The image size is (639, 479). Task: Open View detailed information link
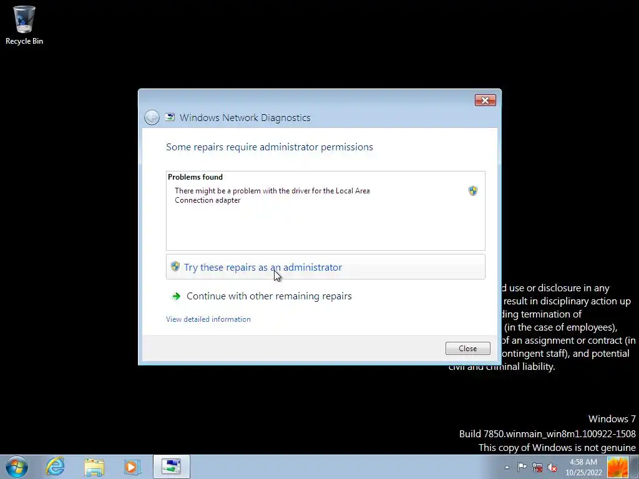click(208, 319)
